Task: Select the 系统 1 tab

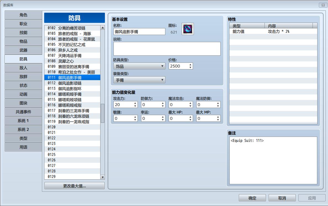Action: [x=23, y=121]
